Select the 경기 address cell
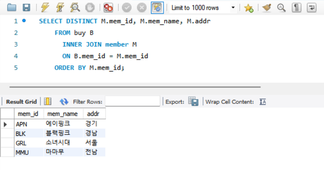This screenshot has height=170, width=324. (94, 124)
